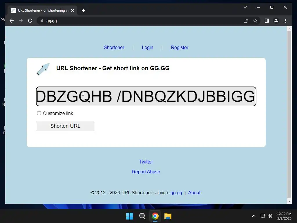The height and width of the screenshot is (223, 297).
Task: Open the About page link
Action: pos(194,193)
